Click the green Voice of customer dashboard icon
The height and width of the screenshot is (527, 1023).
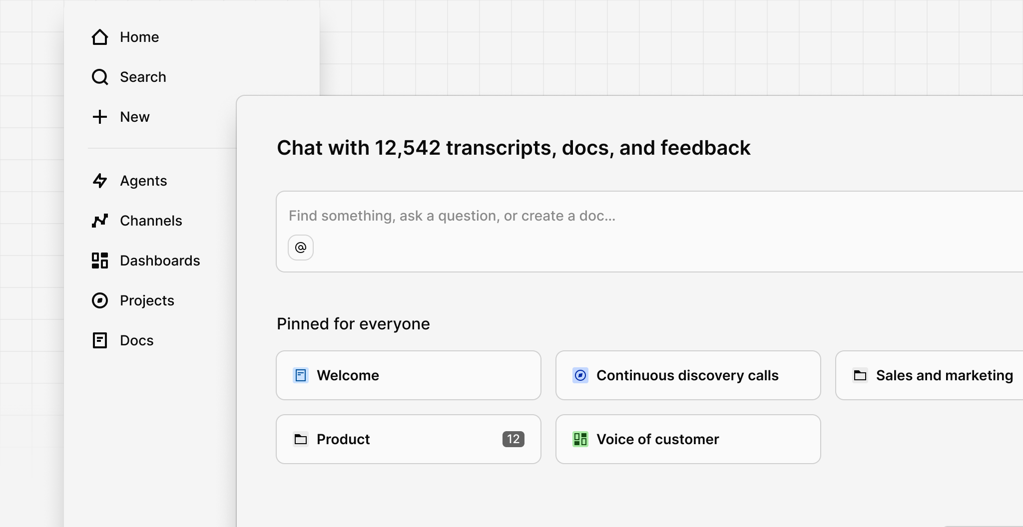click(x=580, y=439)
